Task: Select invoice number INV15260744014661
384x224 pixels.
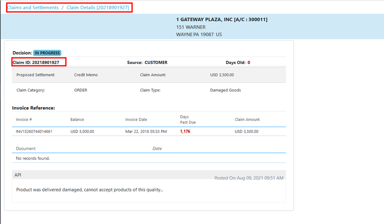Action: click(x=34, y=132)
